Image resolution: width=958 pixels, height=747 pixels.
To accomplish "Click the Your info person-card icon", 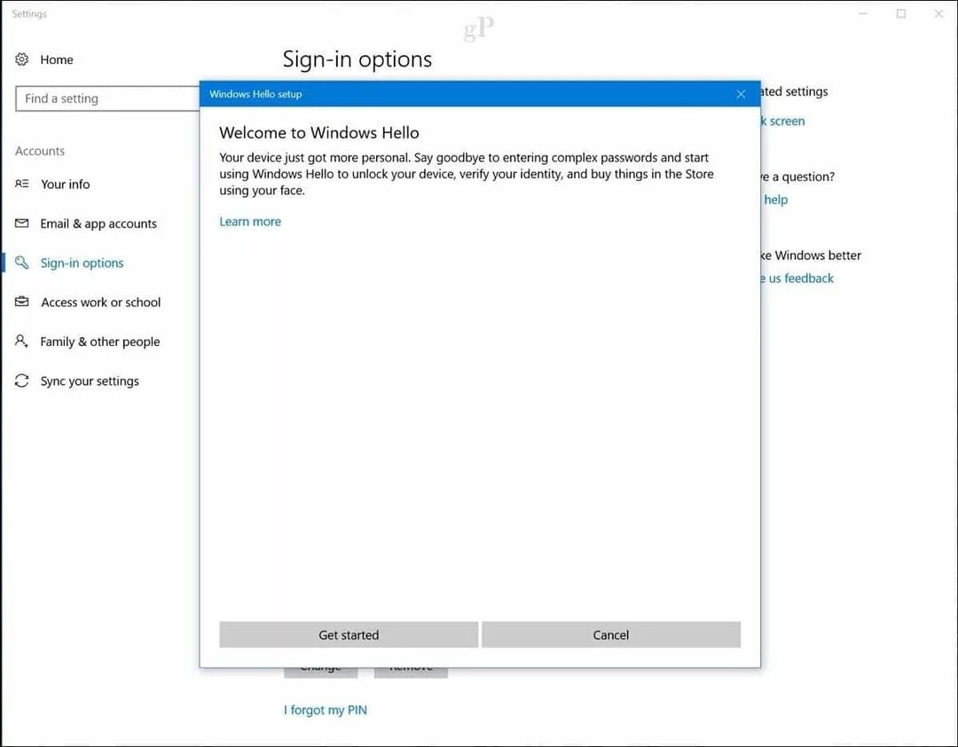I will point(22,184).
